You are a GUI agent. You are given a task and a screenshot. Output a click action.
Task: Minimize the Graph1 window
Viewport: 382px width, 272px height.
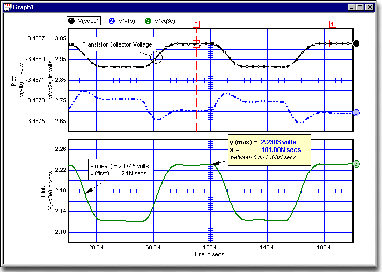(350, 8)
